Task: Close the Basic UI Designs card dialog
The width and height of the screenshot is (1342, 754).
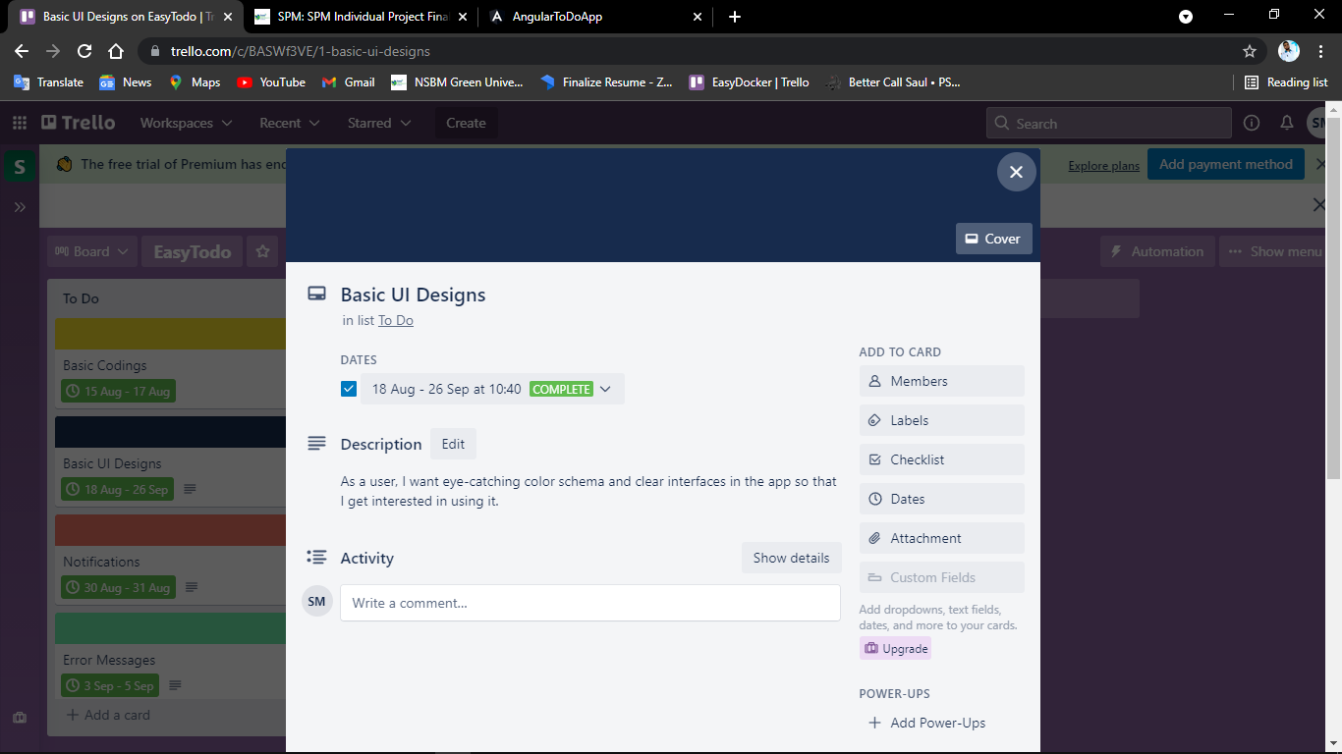Action: [x=1016, y=172]
